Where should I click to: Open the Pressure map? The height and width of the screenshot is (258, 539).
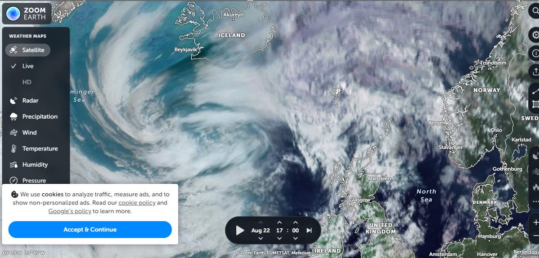[x=34, y=181]
